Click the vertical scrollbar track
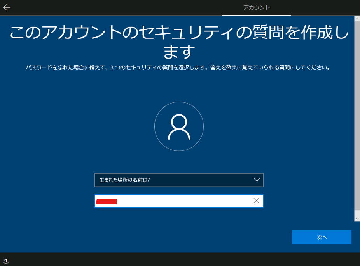The image size is (360, 266). tap(357, 119)
